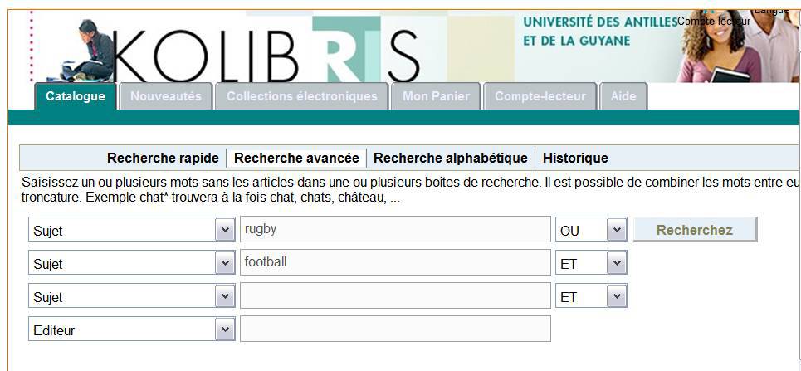This screenshot has width=801, height=371.
Task: Open the Catalogue tab
Action: (x=76, y=96)
